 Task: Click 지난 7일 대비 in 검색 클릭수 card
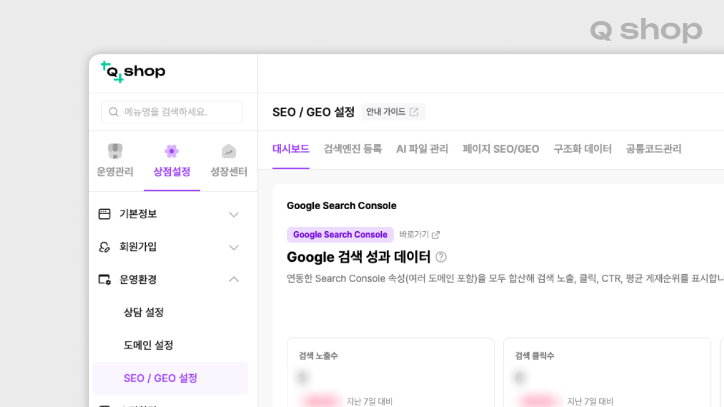590,401
